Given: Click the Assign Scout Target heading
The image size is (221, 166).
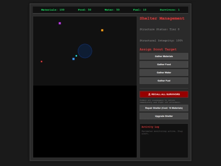Looking at the screenshot, I should coord(158,49).
